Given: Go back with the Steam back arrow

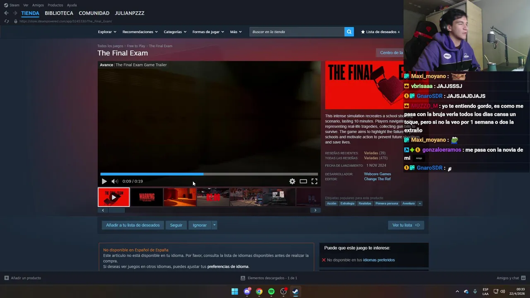Looking at the screenshot, I should 6,13.
